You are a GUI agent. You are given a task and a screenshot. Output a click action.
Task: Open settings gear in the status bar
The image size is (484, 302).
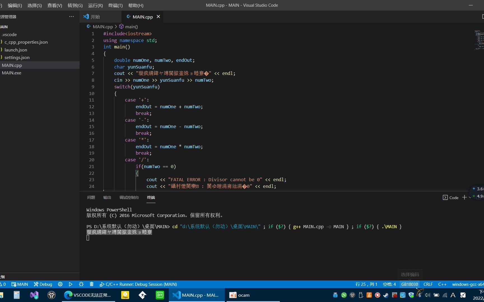coord(60,284)
